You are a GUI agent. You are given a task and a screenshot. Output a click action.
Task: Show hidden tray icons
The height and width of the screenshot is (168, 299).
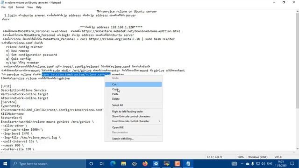[242, 164]
